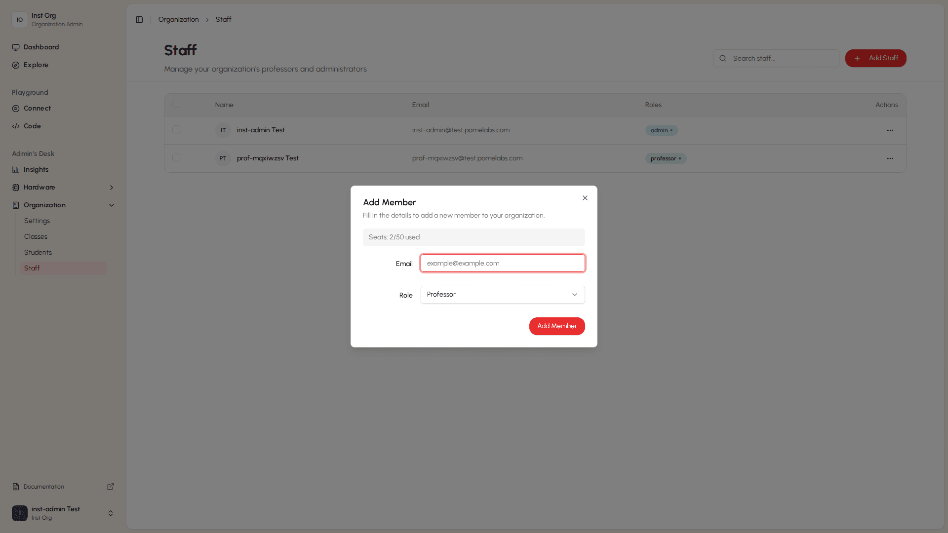Click the Insights label in sidebar
The height and width of the screenshot is (533, 948).
pos(36,170)
